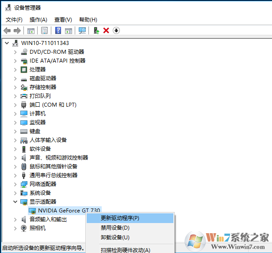Expand the 系统设备 category

(x=15, y=193)
